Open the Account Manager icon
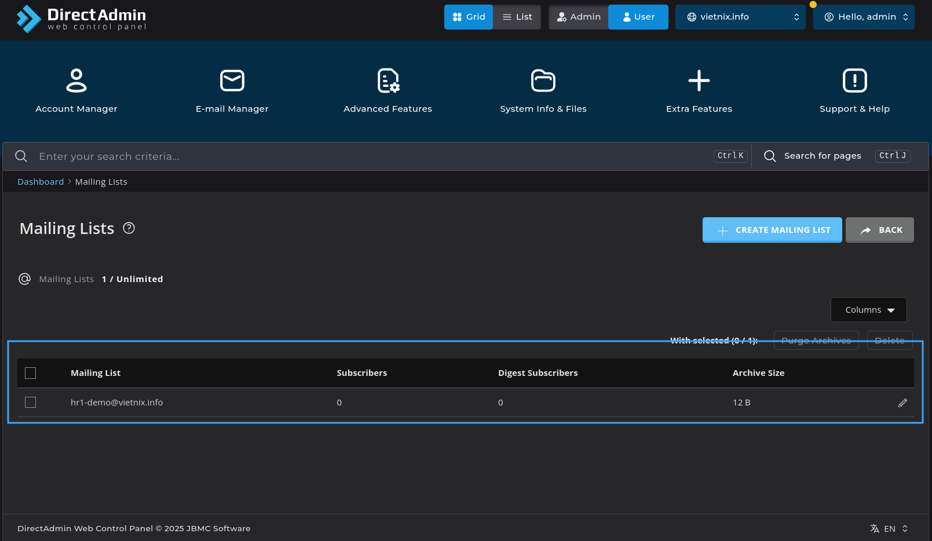The image size is (932, 541). pyautogui.click(x=76, y=81)
